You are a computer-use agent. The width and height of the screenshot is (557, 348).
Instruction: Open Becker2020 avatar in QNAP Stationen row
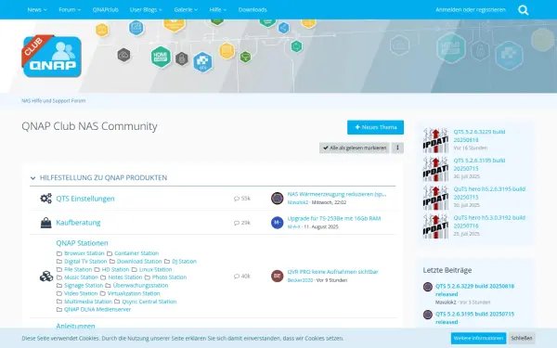coord(277,276)
